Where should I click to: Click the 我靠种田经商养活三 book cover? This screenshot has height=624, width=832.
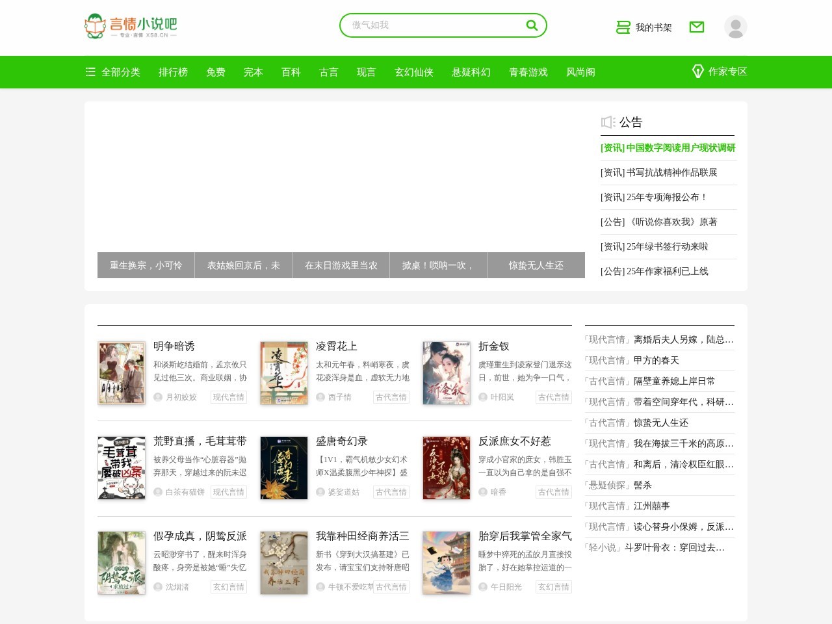(x=284, y=563)
